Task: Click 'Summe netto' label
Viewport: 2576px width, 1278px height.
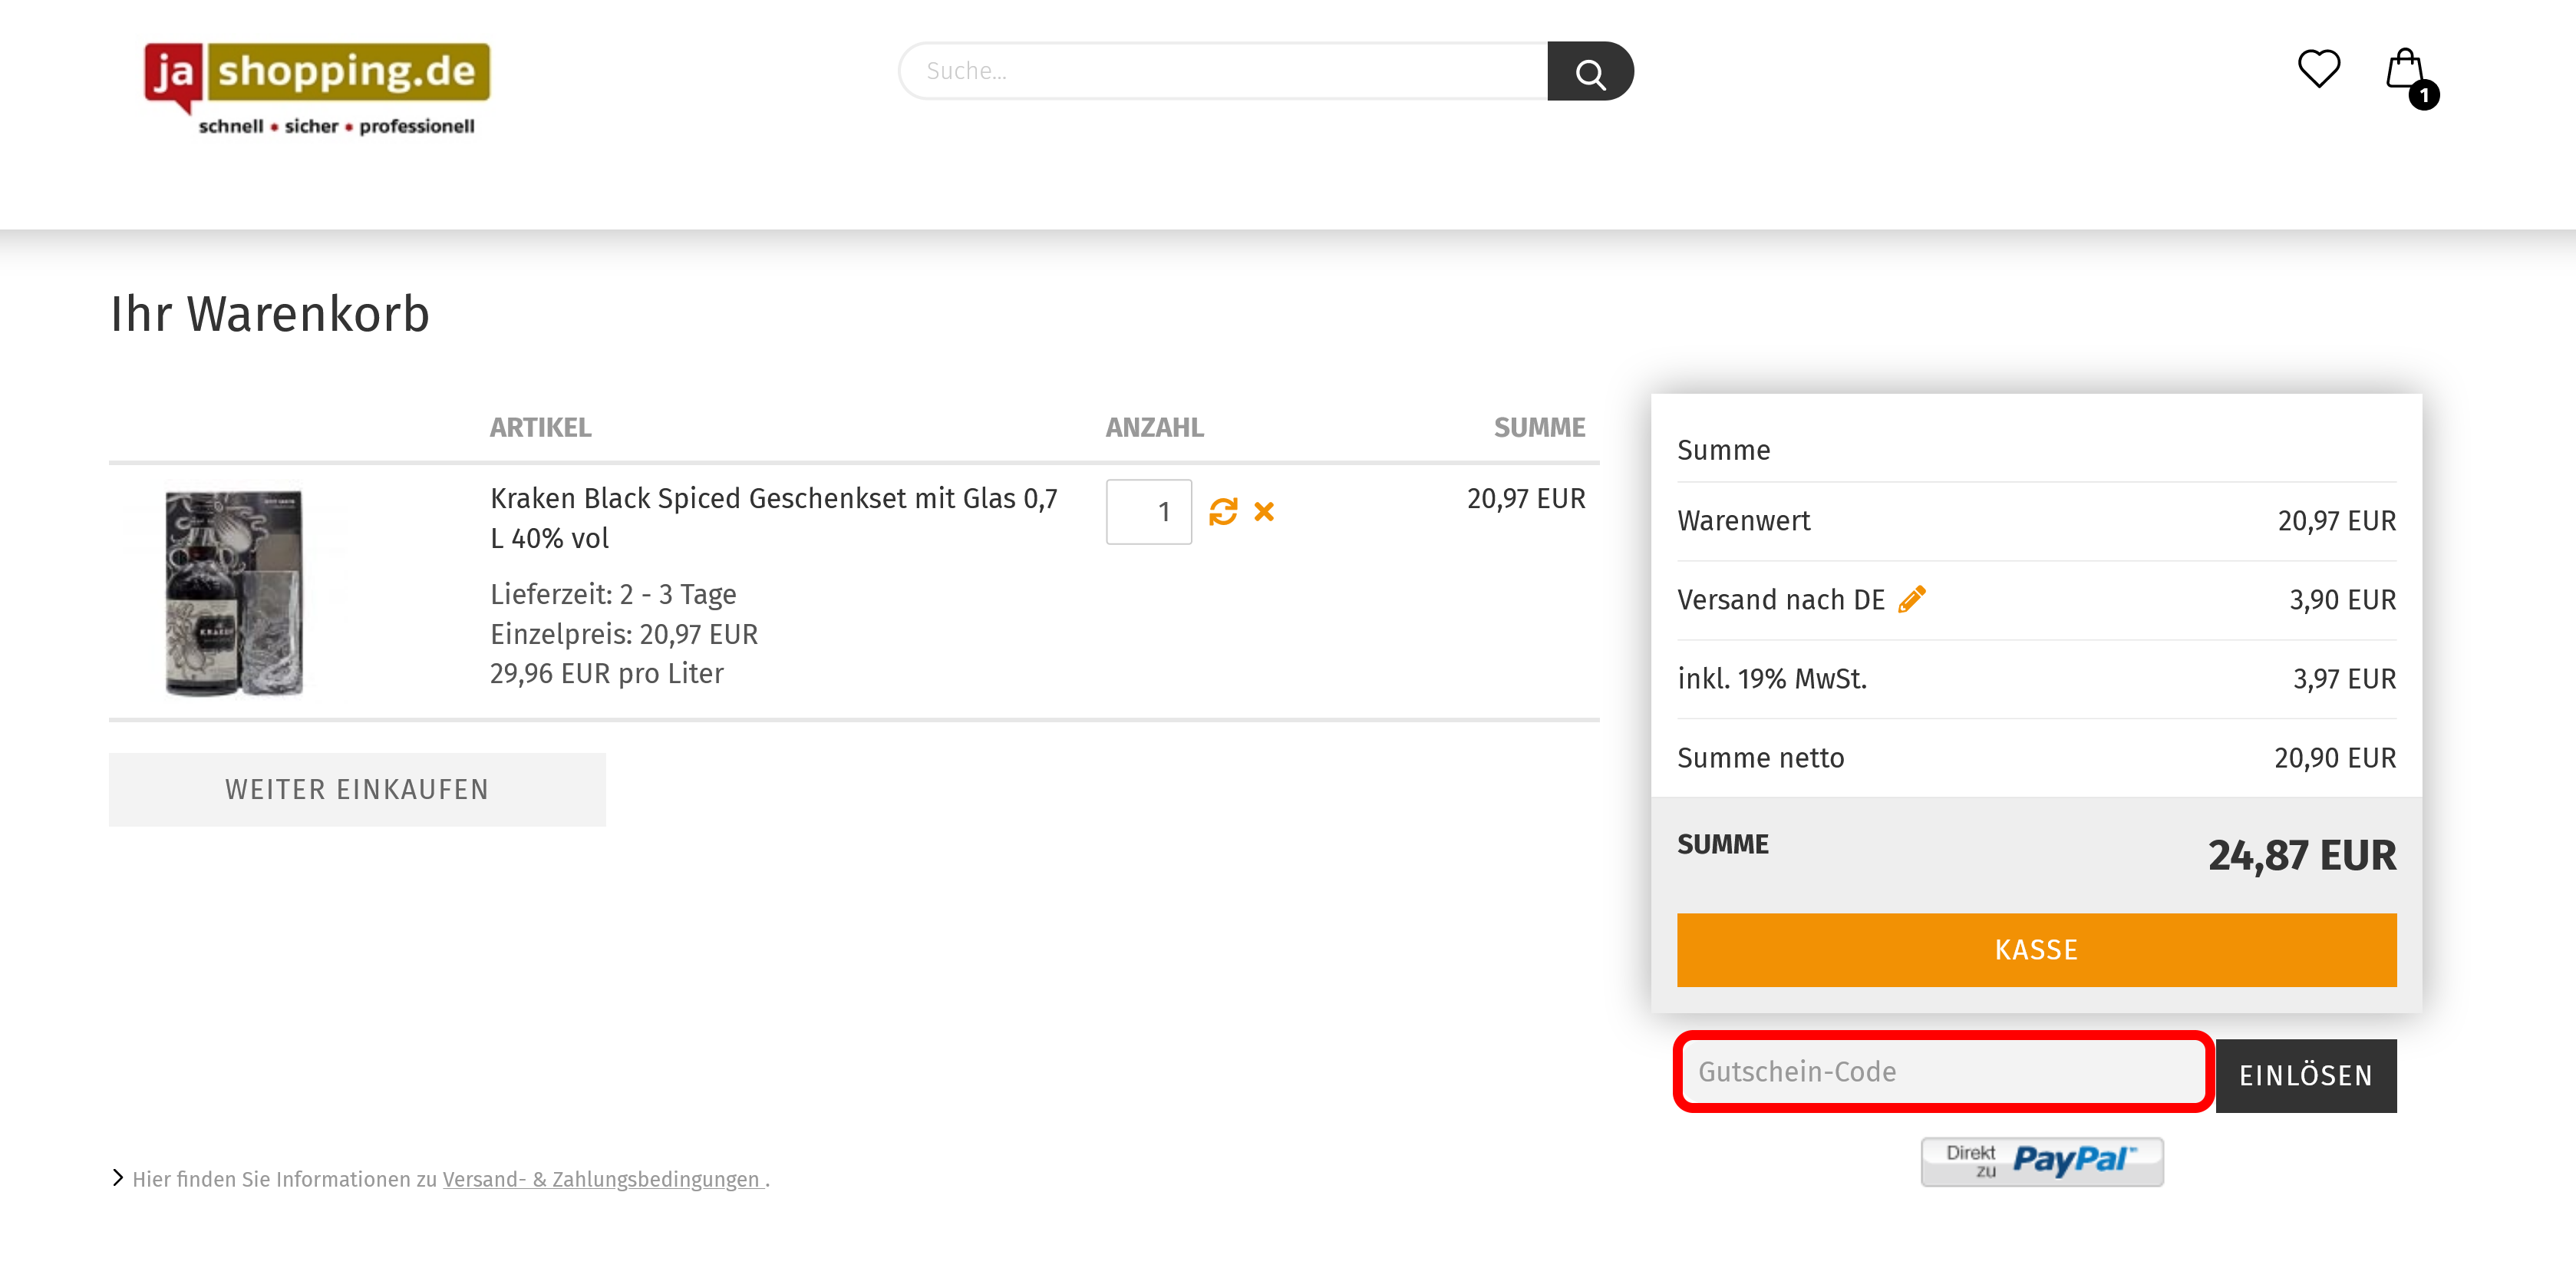Action: click(1760, 758)
